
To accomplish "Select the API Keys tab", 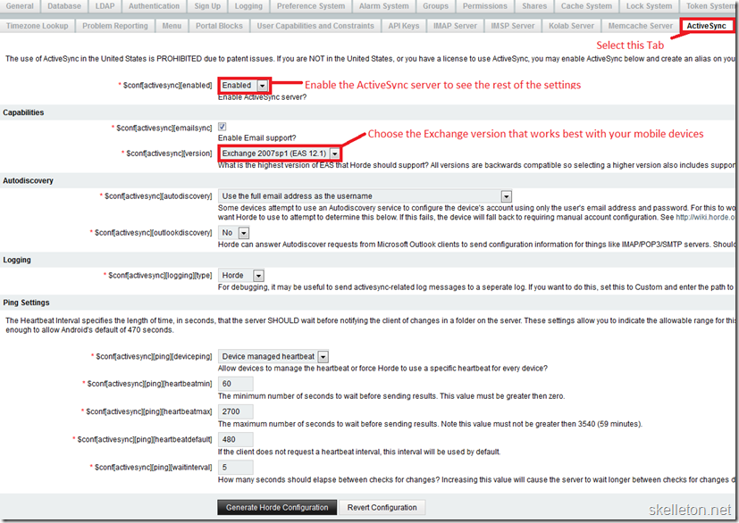I will (x=403, y=26).
